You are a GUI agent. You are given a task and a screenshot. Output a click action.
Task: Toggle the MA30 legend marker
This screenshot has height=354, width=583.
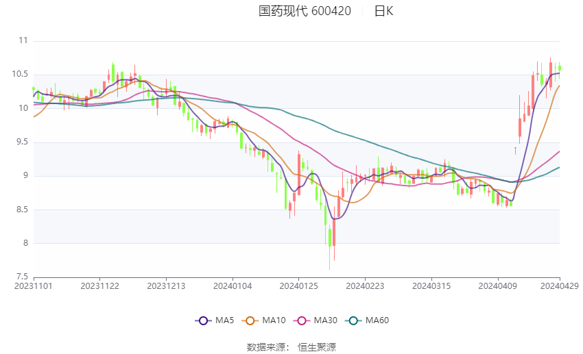coord(302,320)
